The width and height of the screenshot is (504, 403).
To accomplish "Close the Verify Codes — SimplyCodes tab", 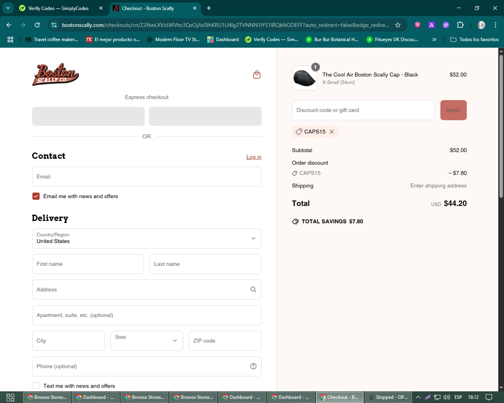I will 101,8.
